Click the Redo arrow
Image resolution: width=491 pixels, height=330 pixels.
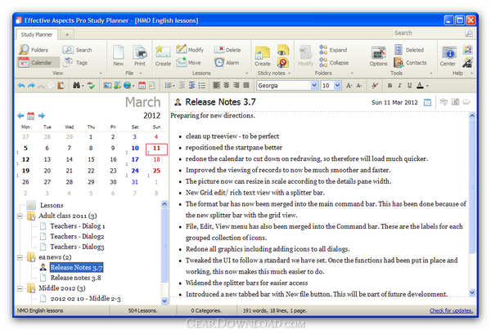coord(31,85)
